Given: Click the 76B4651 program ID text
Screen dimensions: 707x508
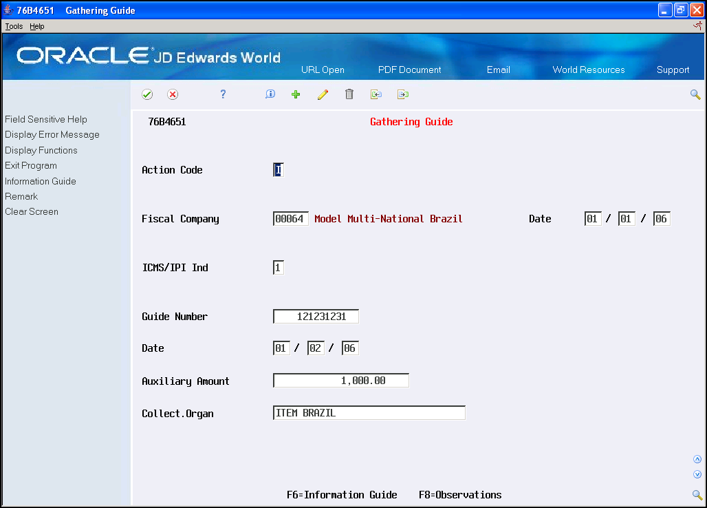Looking at the screenshot, I should (x=167, y=122).
